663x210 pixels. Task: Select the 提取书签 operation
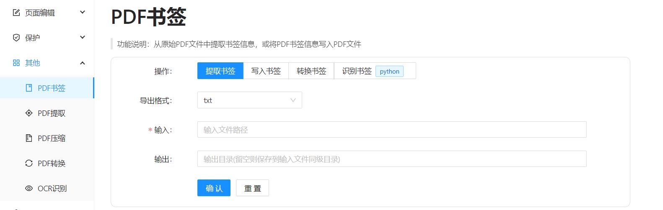pos(220,71)
